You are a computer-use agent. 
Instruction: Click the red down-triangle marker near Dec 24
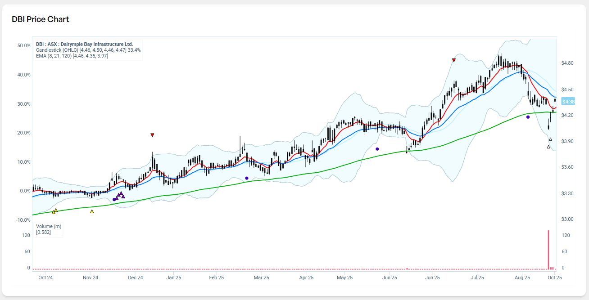pyautogui.click(x=152, y=135)
